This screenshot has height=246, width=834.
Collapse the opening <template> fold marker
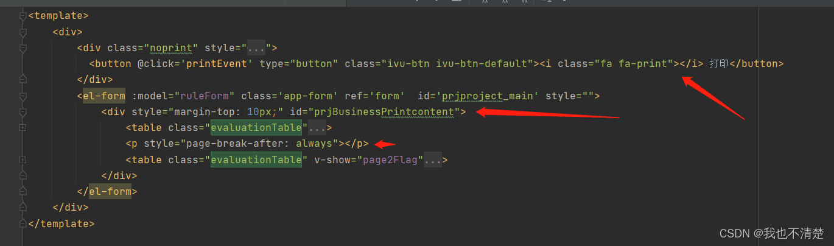pyautogui.click(x=23, y=16)
